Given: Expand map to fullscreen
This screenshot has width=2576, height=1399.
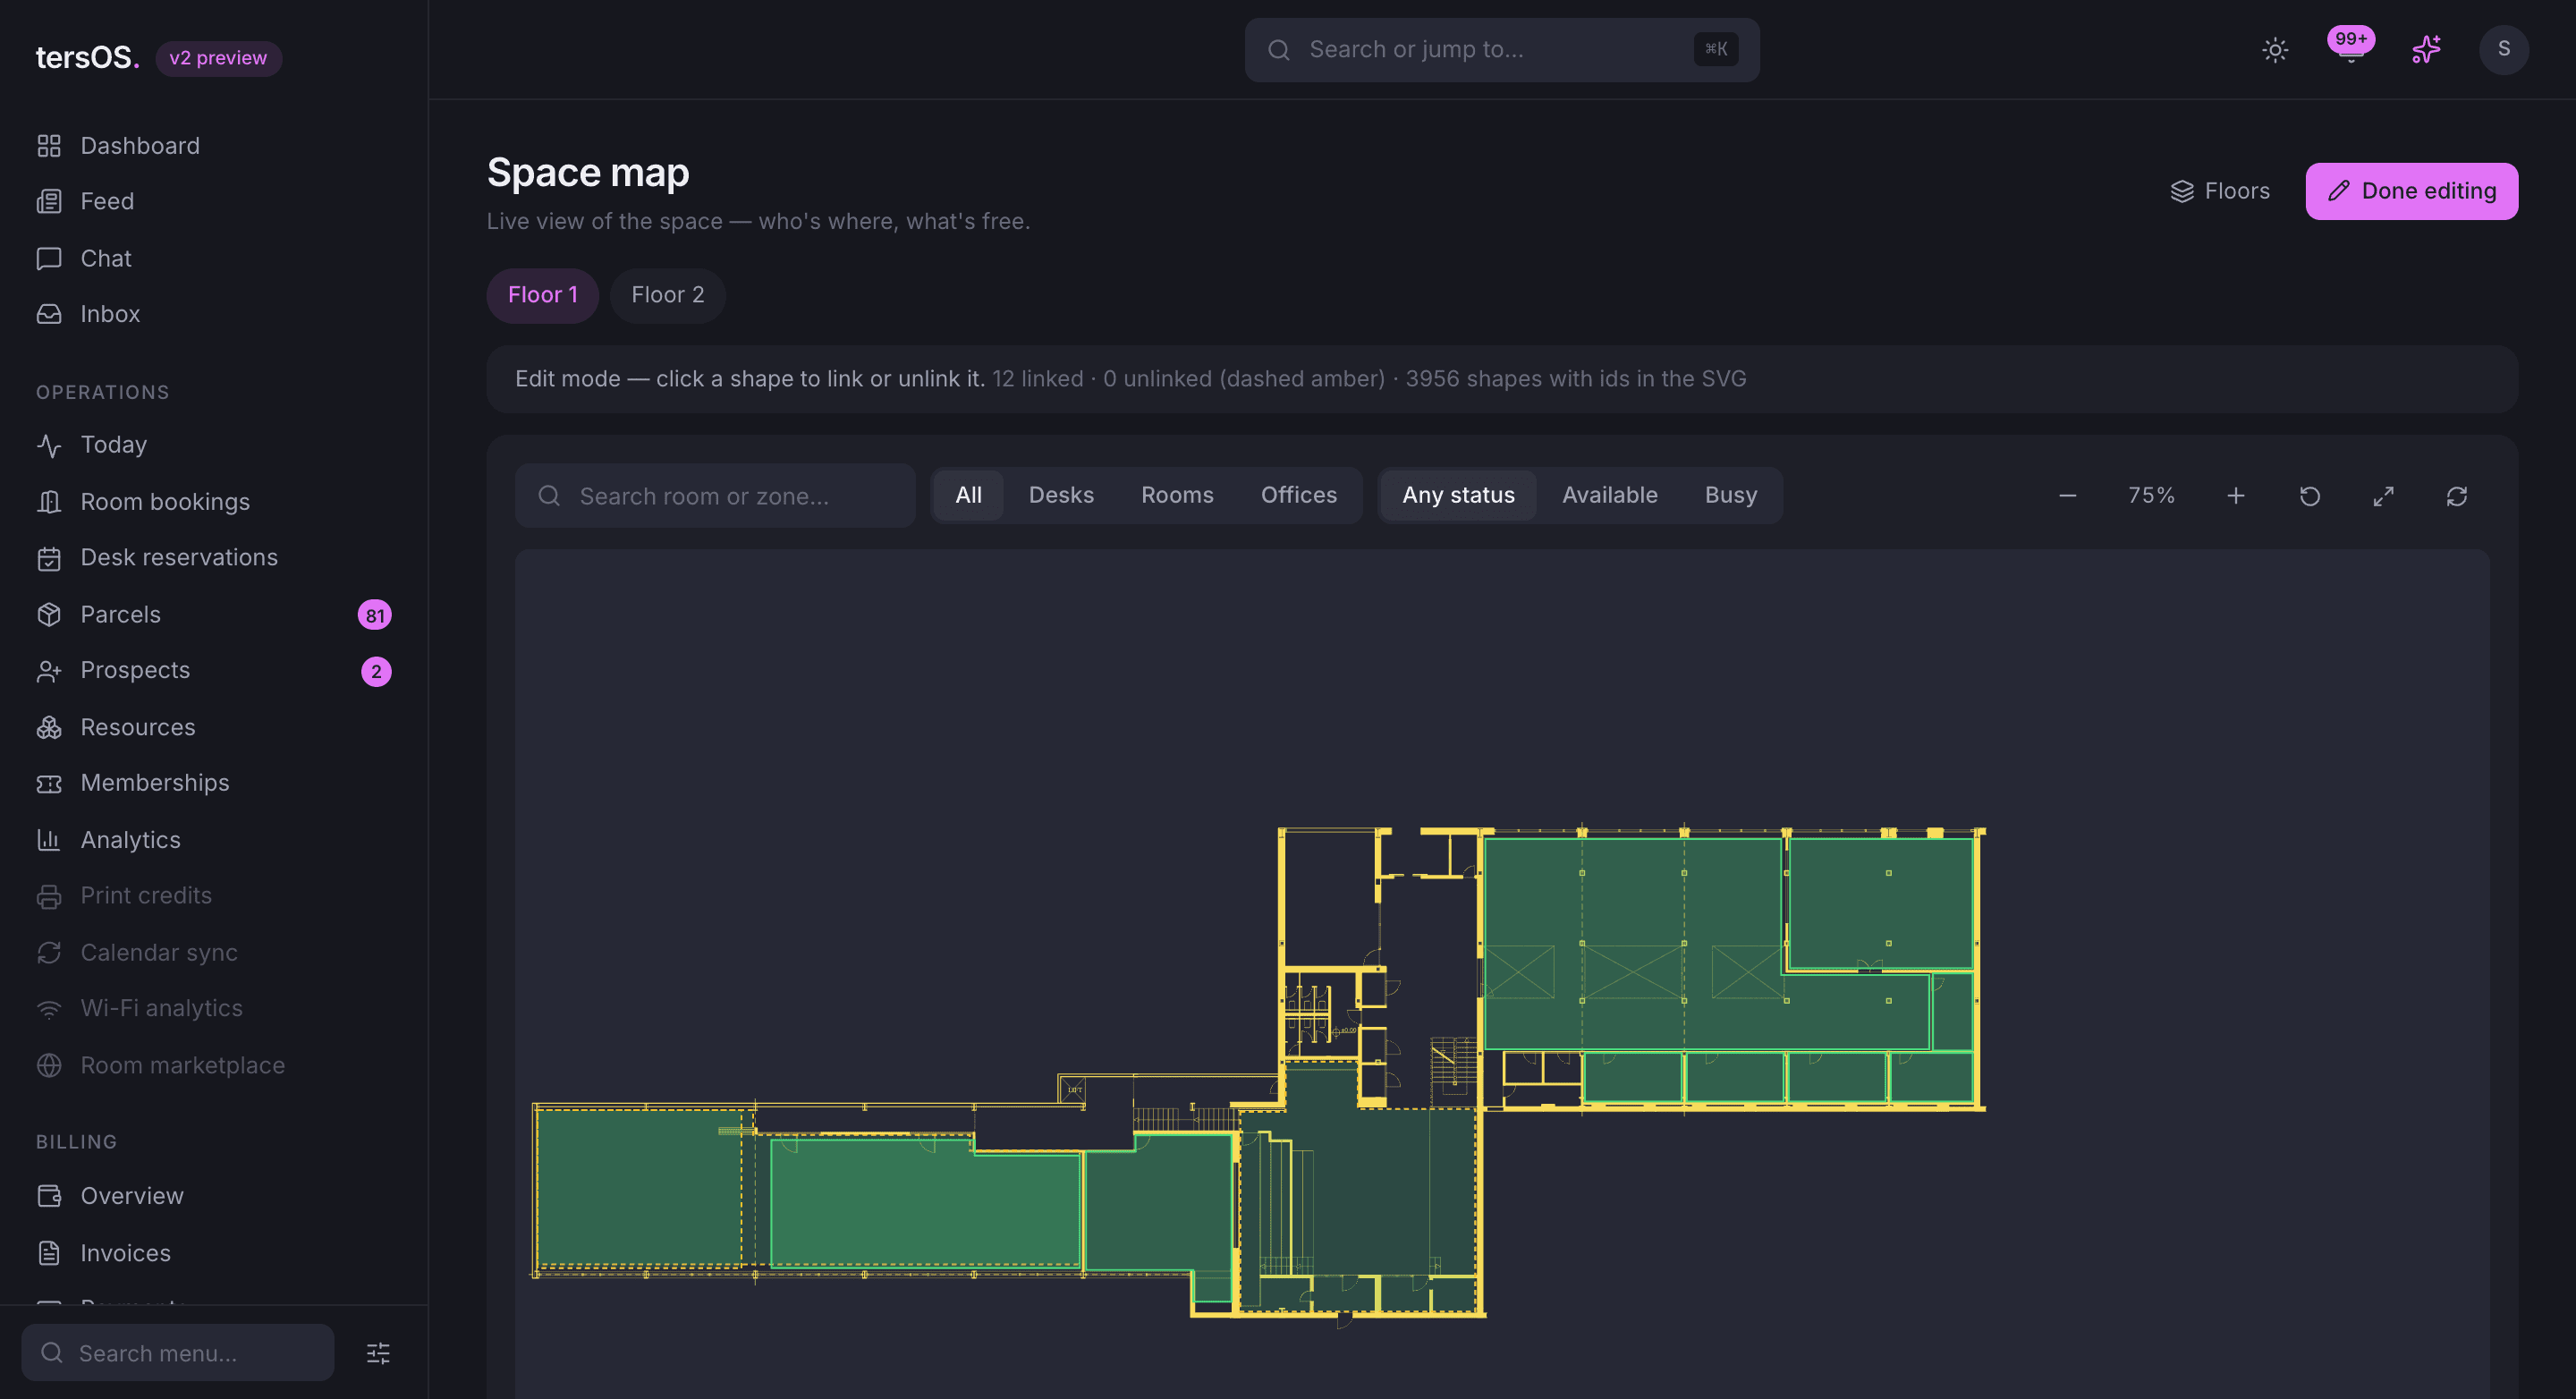Looking at the screenshot, I should coord(2384,496).
